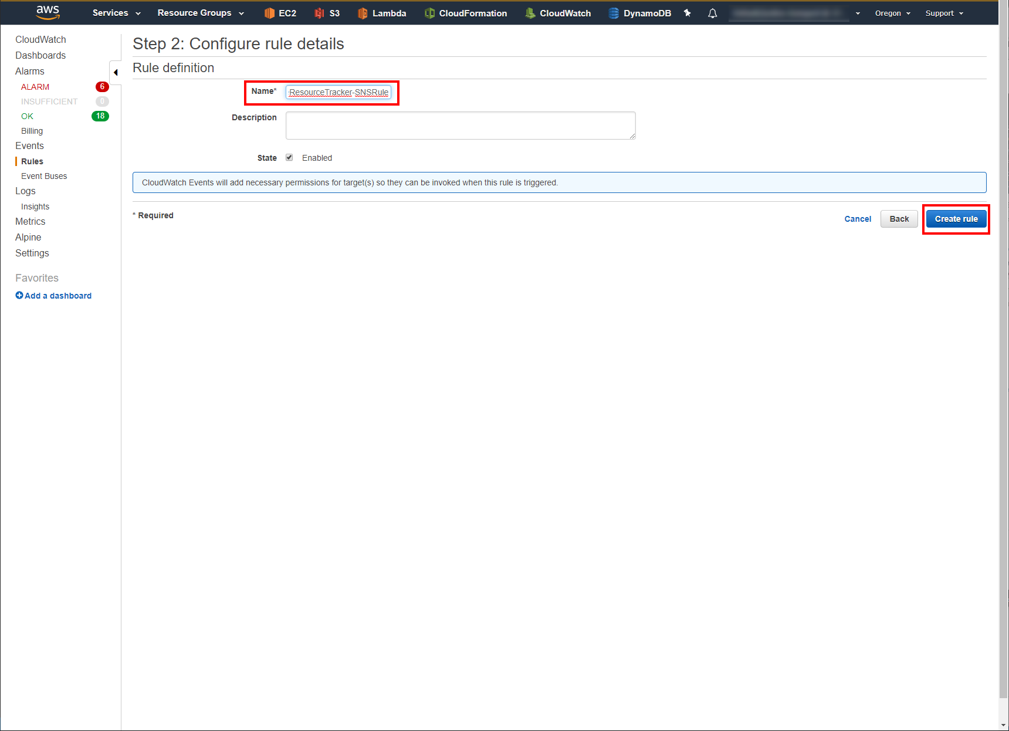The width and height of the screenshot is (1009, 731).
Task: Click the AWS home logo
Action: (x=48, y=12)
